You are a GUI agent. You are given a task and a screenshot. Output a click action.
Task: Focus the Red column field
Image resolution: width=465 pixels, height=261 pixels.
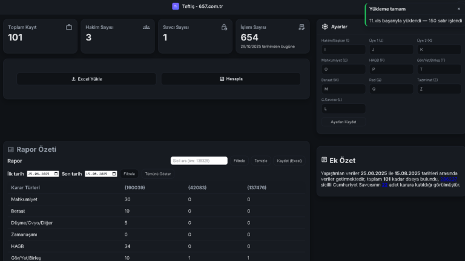pos(391,89)
